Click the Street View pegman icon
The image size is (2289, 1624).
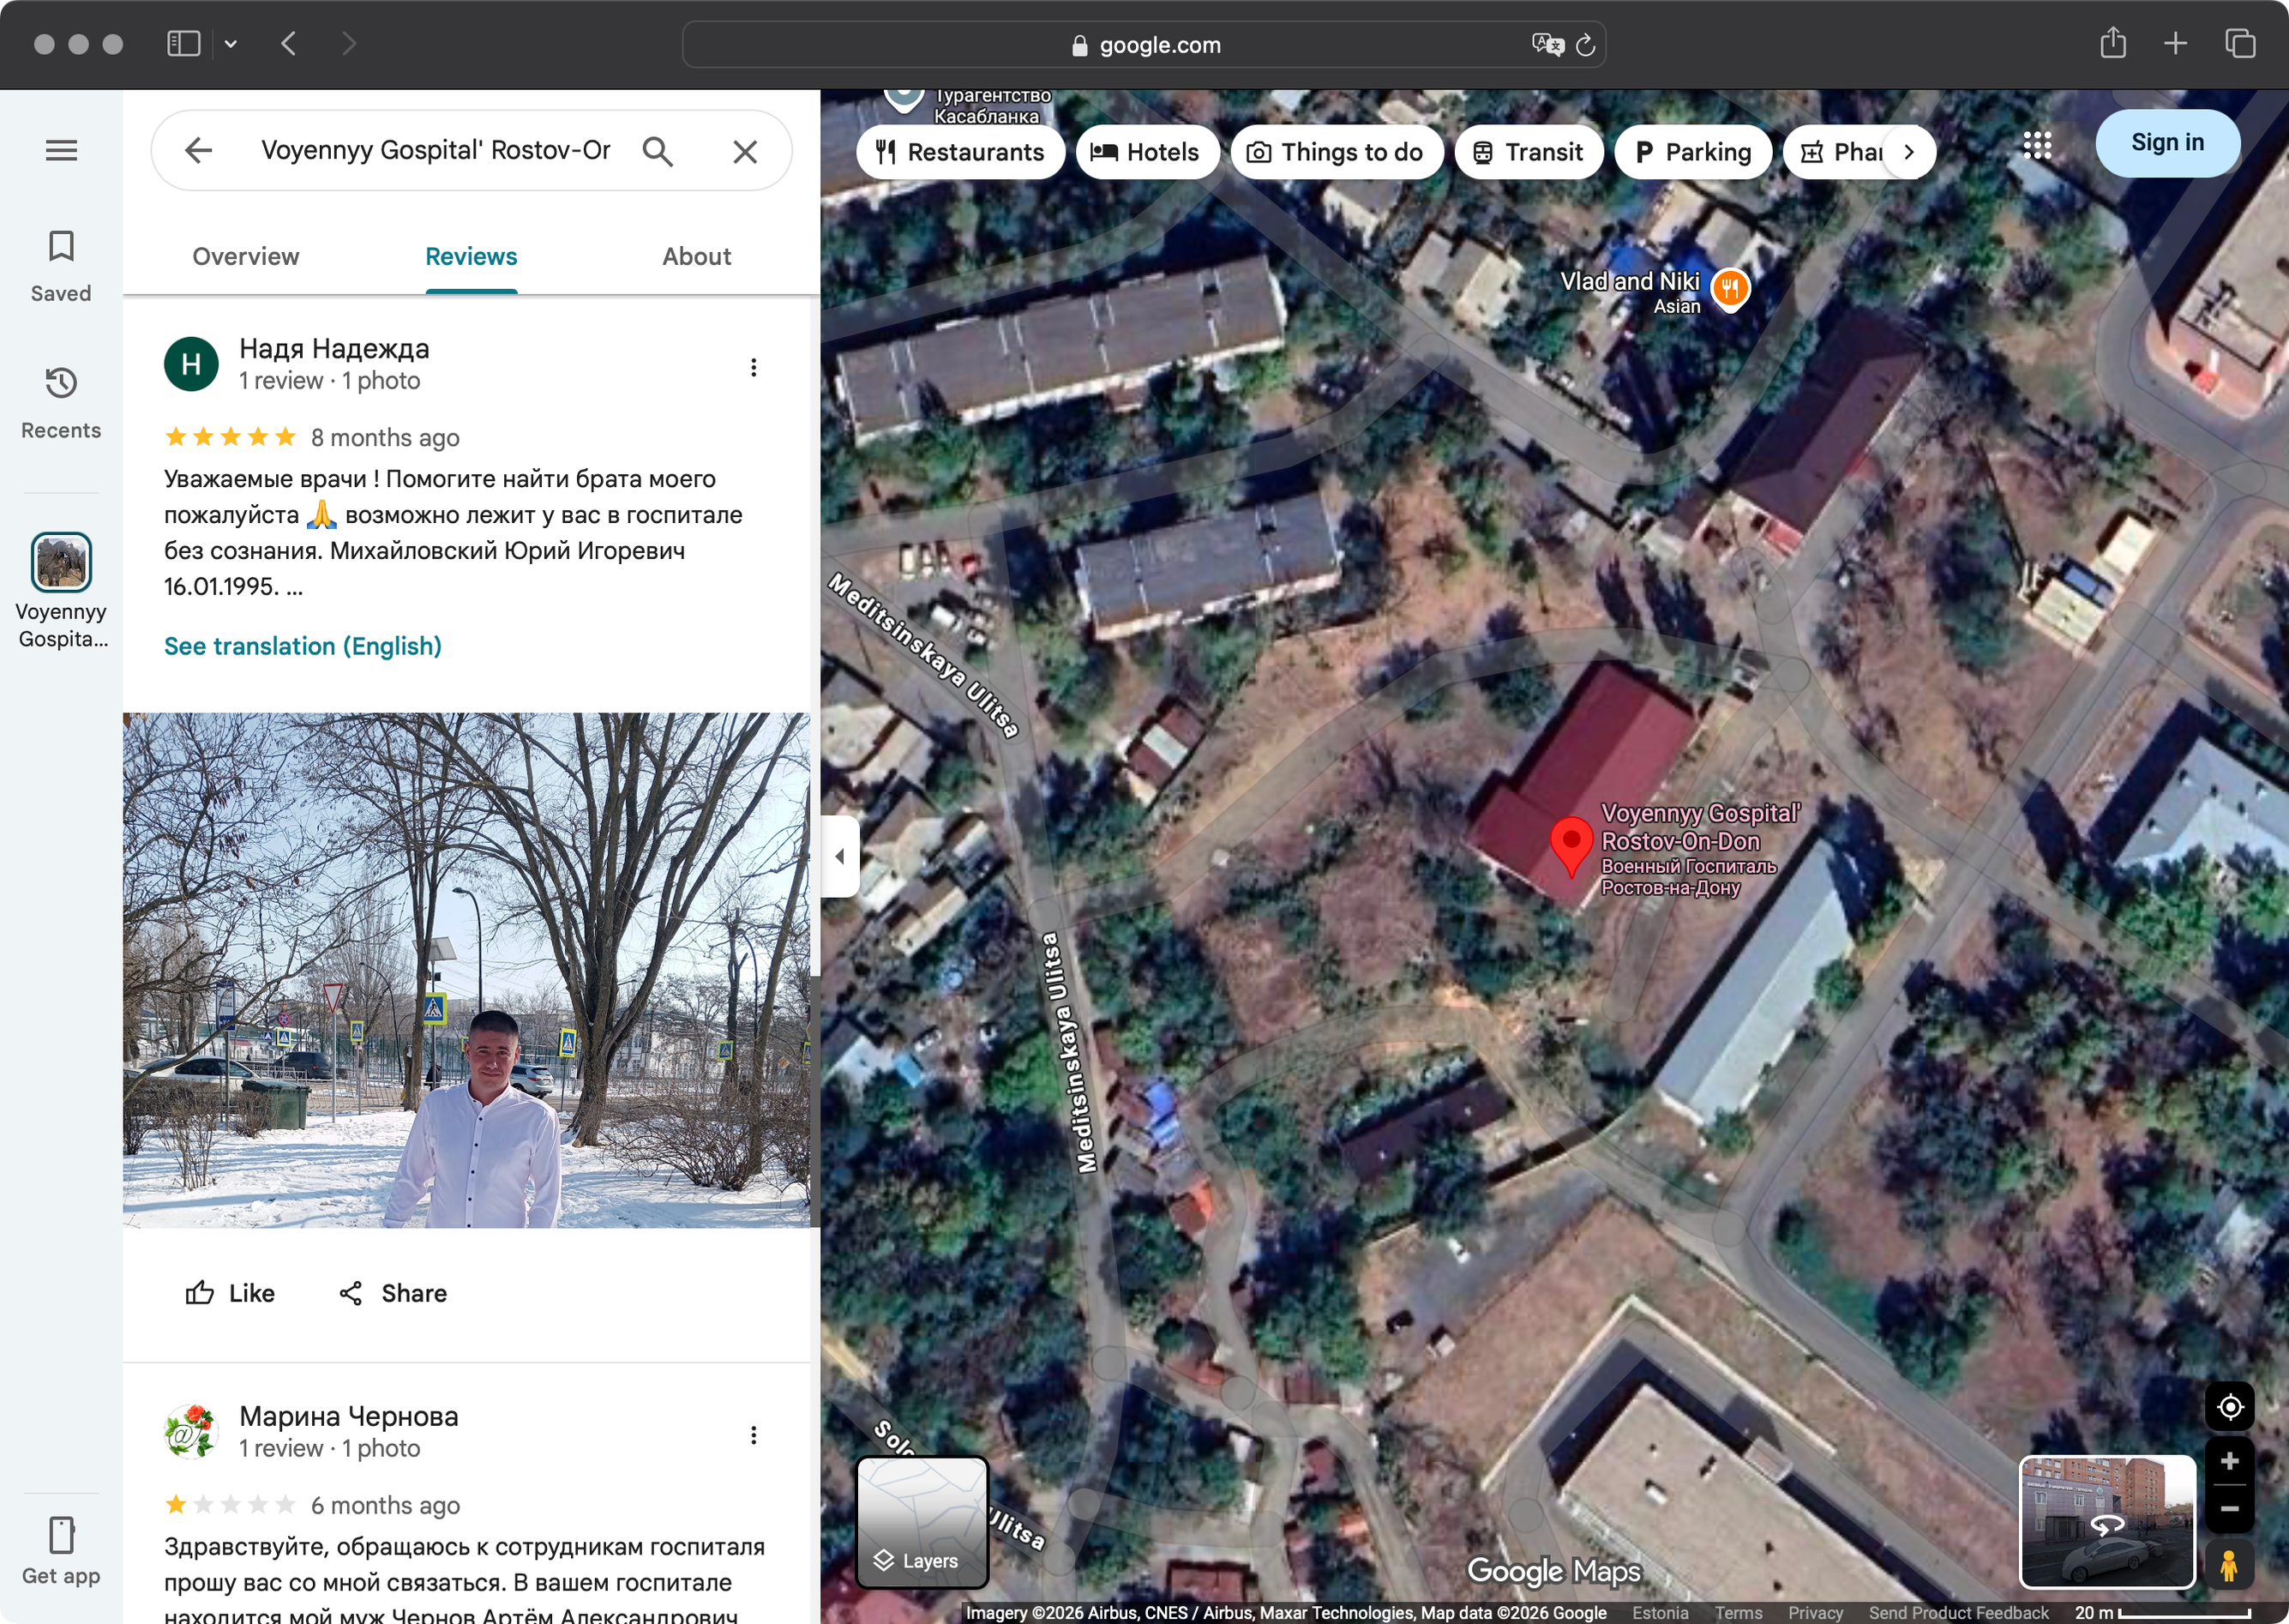2228,1565
